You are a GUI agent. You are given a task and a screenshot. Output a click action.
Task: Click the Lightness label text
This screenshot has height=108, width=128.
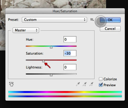click(x=34, y=67)
